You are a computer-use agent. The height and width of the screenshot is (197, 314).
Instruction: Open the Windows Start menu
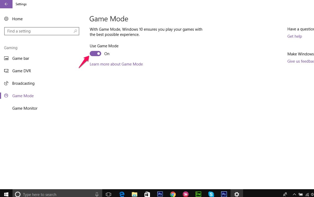point(6,194)
